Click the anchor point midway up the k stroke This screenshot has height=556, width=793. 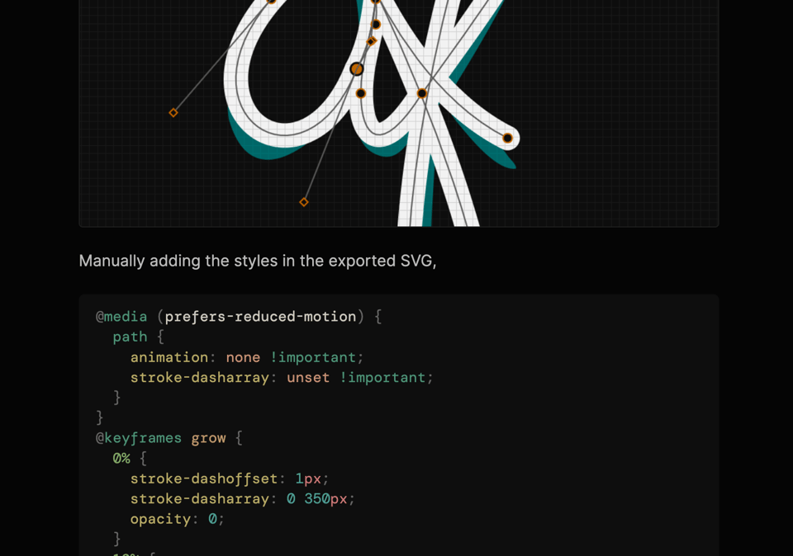click(x=420, y=95)
